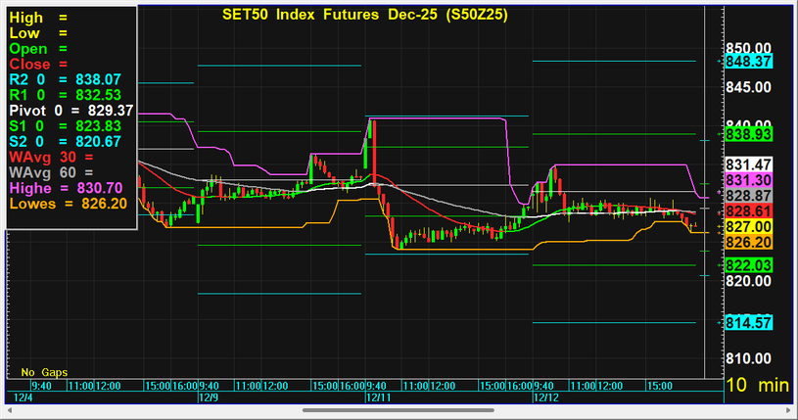Click the right scroll arrow of the horizontal scrollbar
The image size is (798, 420).
coord(789,410)
